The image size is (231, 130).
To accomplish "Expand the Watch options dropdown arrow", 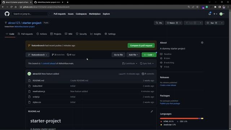I will click(180, 23).
